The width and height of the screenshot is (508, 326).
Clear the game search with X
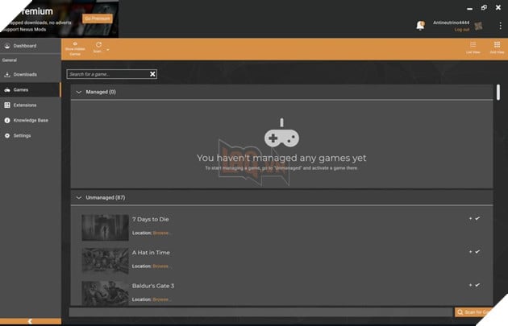[152, 74]
